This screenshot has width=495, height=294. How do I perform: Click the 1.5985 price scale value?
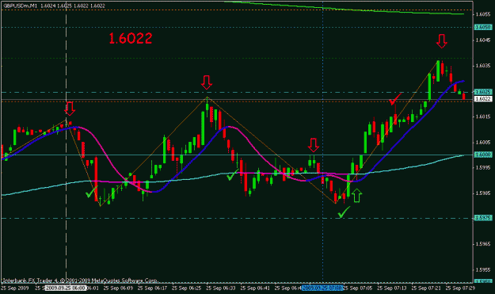click(483, 193)
